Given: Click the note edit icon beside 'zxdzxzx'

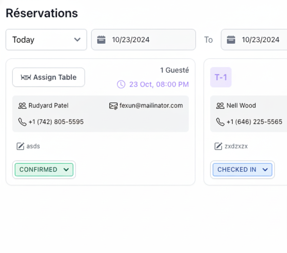Looking at the screenshot, I should [x=218, y=146].
